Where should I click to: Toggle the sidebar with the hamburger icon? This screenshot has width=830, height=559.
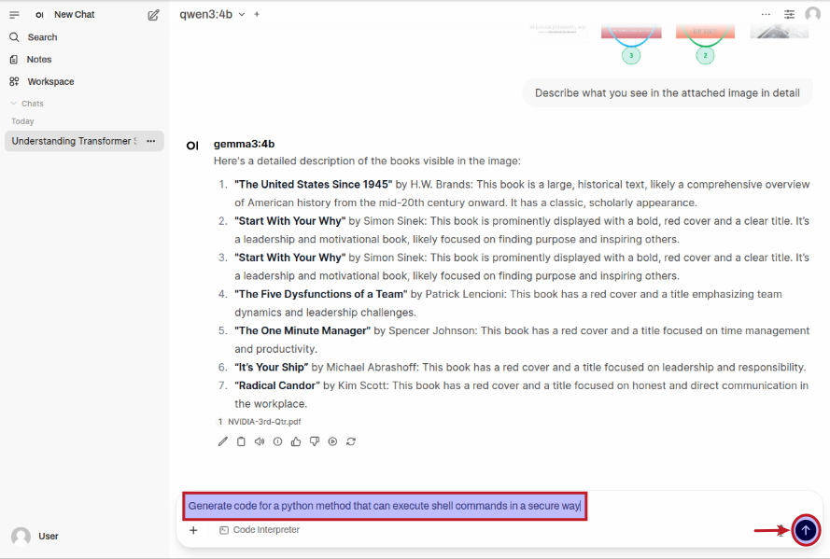point(14,15)
